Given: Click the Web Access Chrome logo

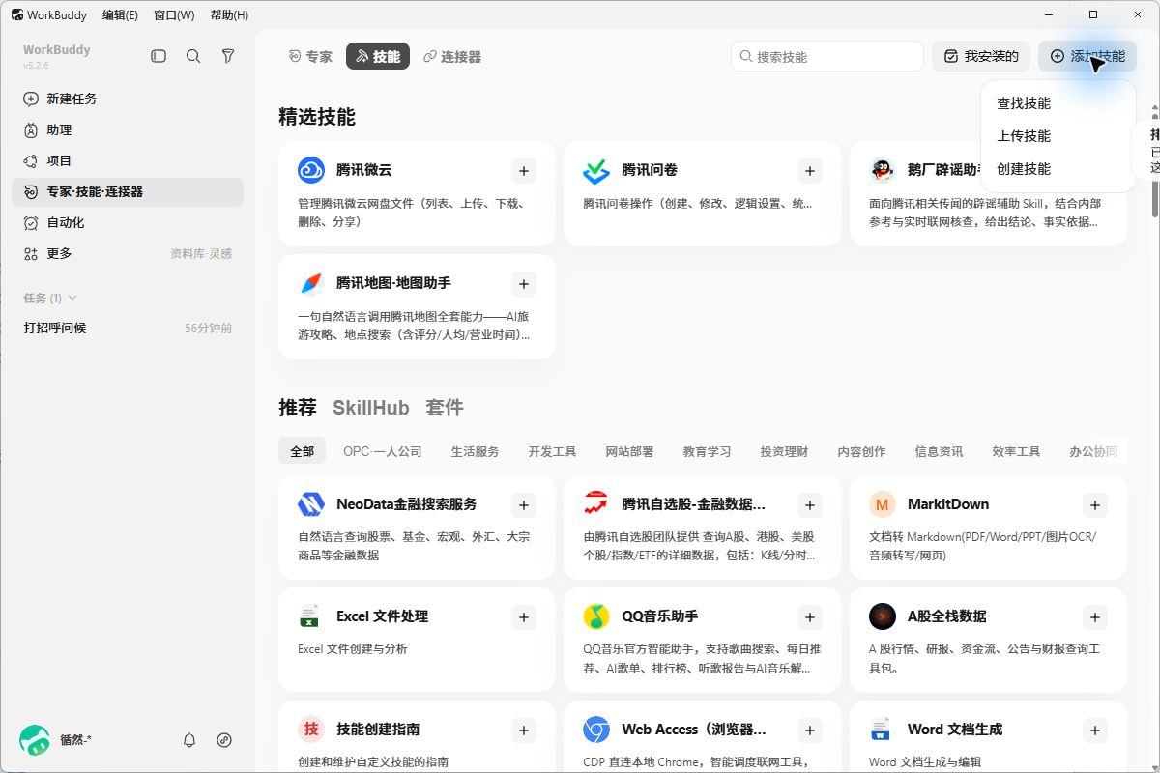Looking at the screenshot, I should pyautogui.click(x=596, y=730).
